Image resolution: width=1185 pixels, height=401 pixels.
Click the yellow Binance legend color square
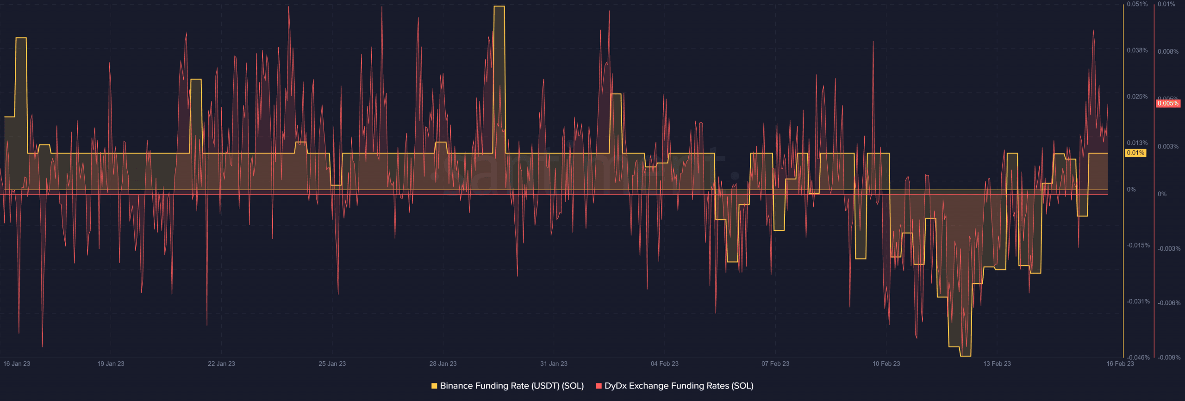point(434,386)
